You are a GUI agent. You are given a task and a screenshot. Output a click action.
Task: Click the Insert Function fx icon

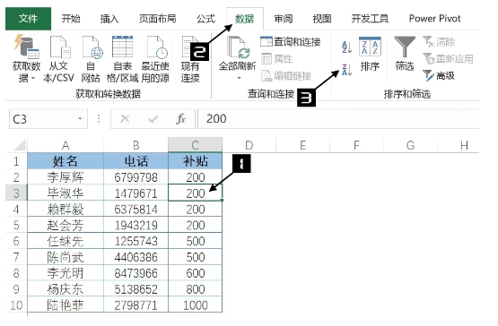tap(180, 119)
